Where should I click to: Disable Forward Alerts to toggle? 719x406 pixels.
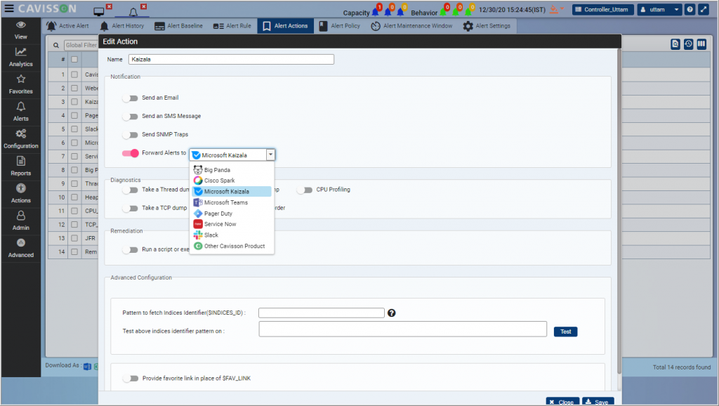click(130, 153)
